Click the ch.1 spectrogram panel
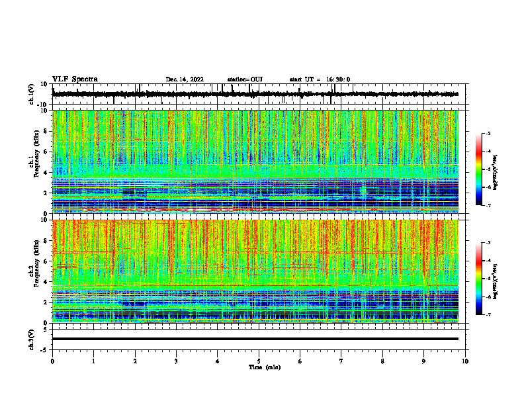524x405 pixels. coord(255,161)
